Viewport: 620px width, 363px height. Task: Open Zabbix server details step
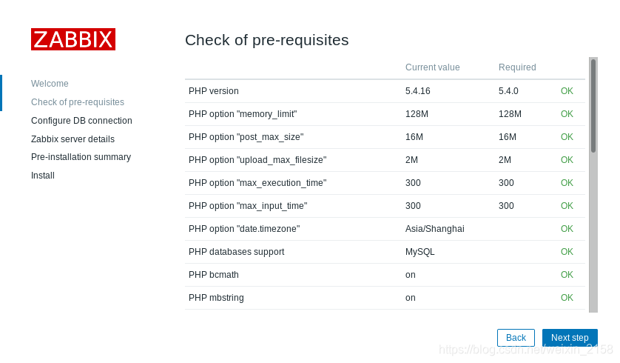click(x=73, y=139)
